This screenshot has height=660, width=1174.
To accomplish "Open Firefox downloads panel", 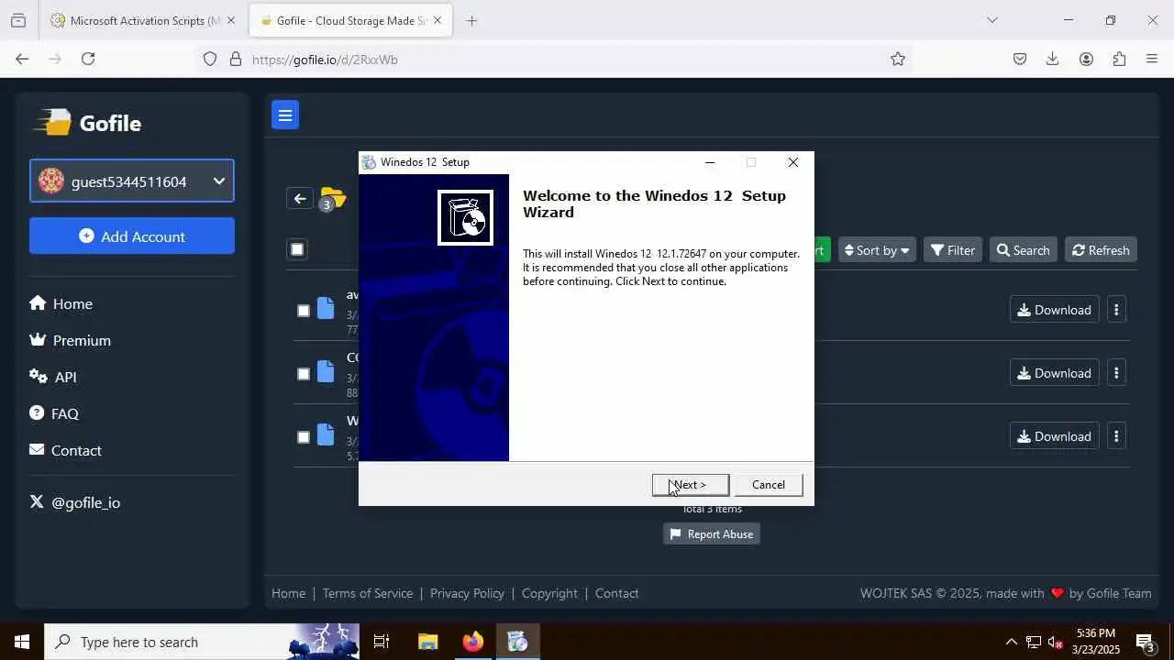I will pos(1053,59).
